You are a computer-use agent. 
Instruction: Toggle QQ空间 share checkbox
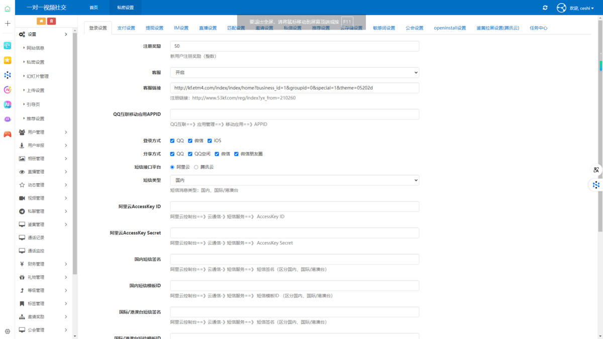point(190,154)
